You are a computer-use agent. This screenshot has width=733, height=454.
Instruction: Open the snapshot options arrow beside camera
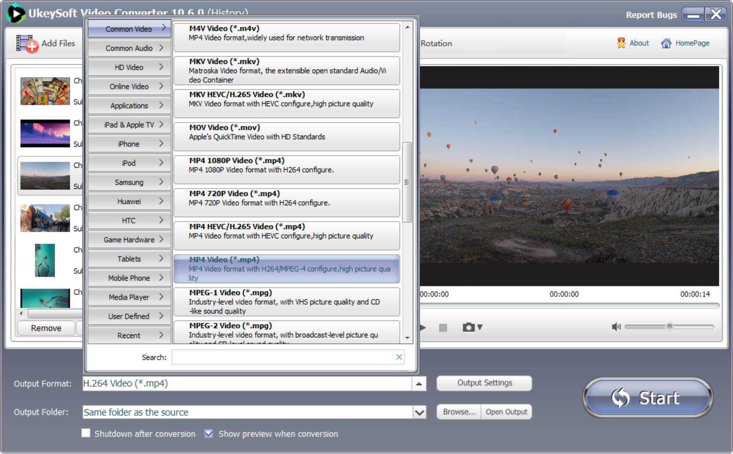pos(480,327)
